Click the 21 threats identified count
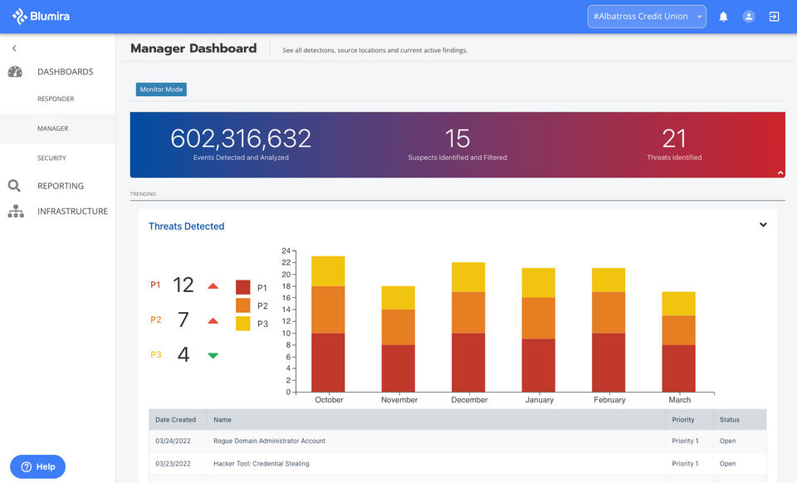Image resolution: width=797 pixels, height=483 pixels. (x=674, y=139)
